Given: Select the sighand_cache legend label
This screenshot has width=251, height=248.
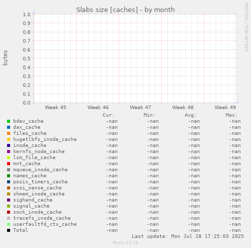Looking at the screenshot, I should point(33,200).
